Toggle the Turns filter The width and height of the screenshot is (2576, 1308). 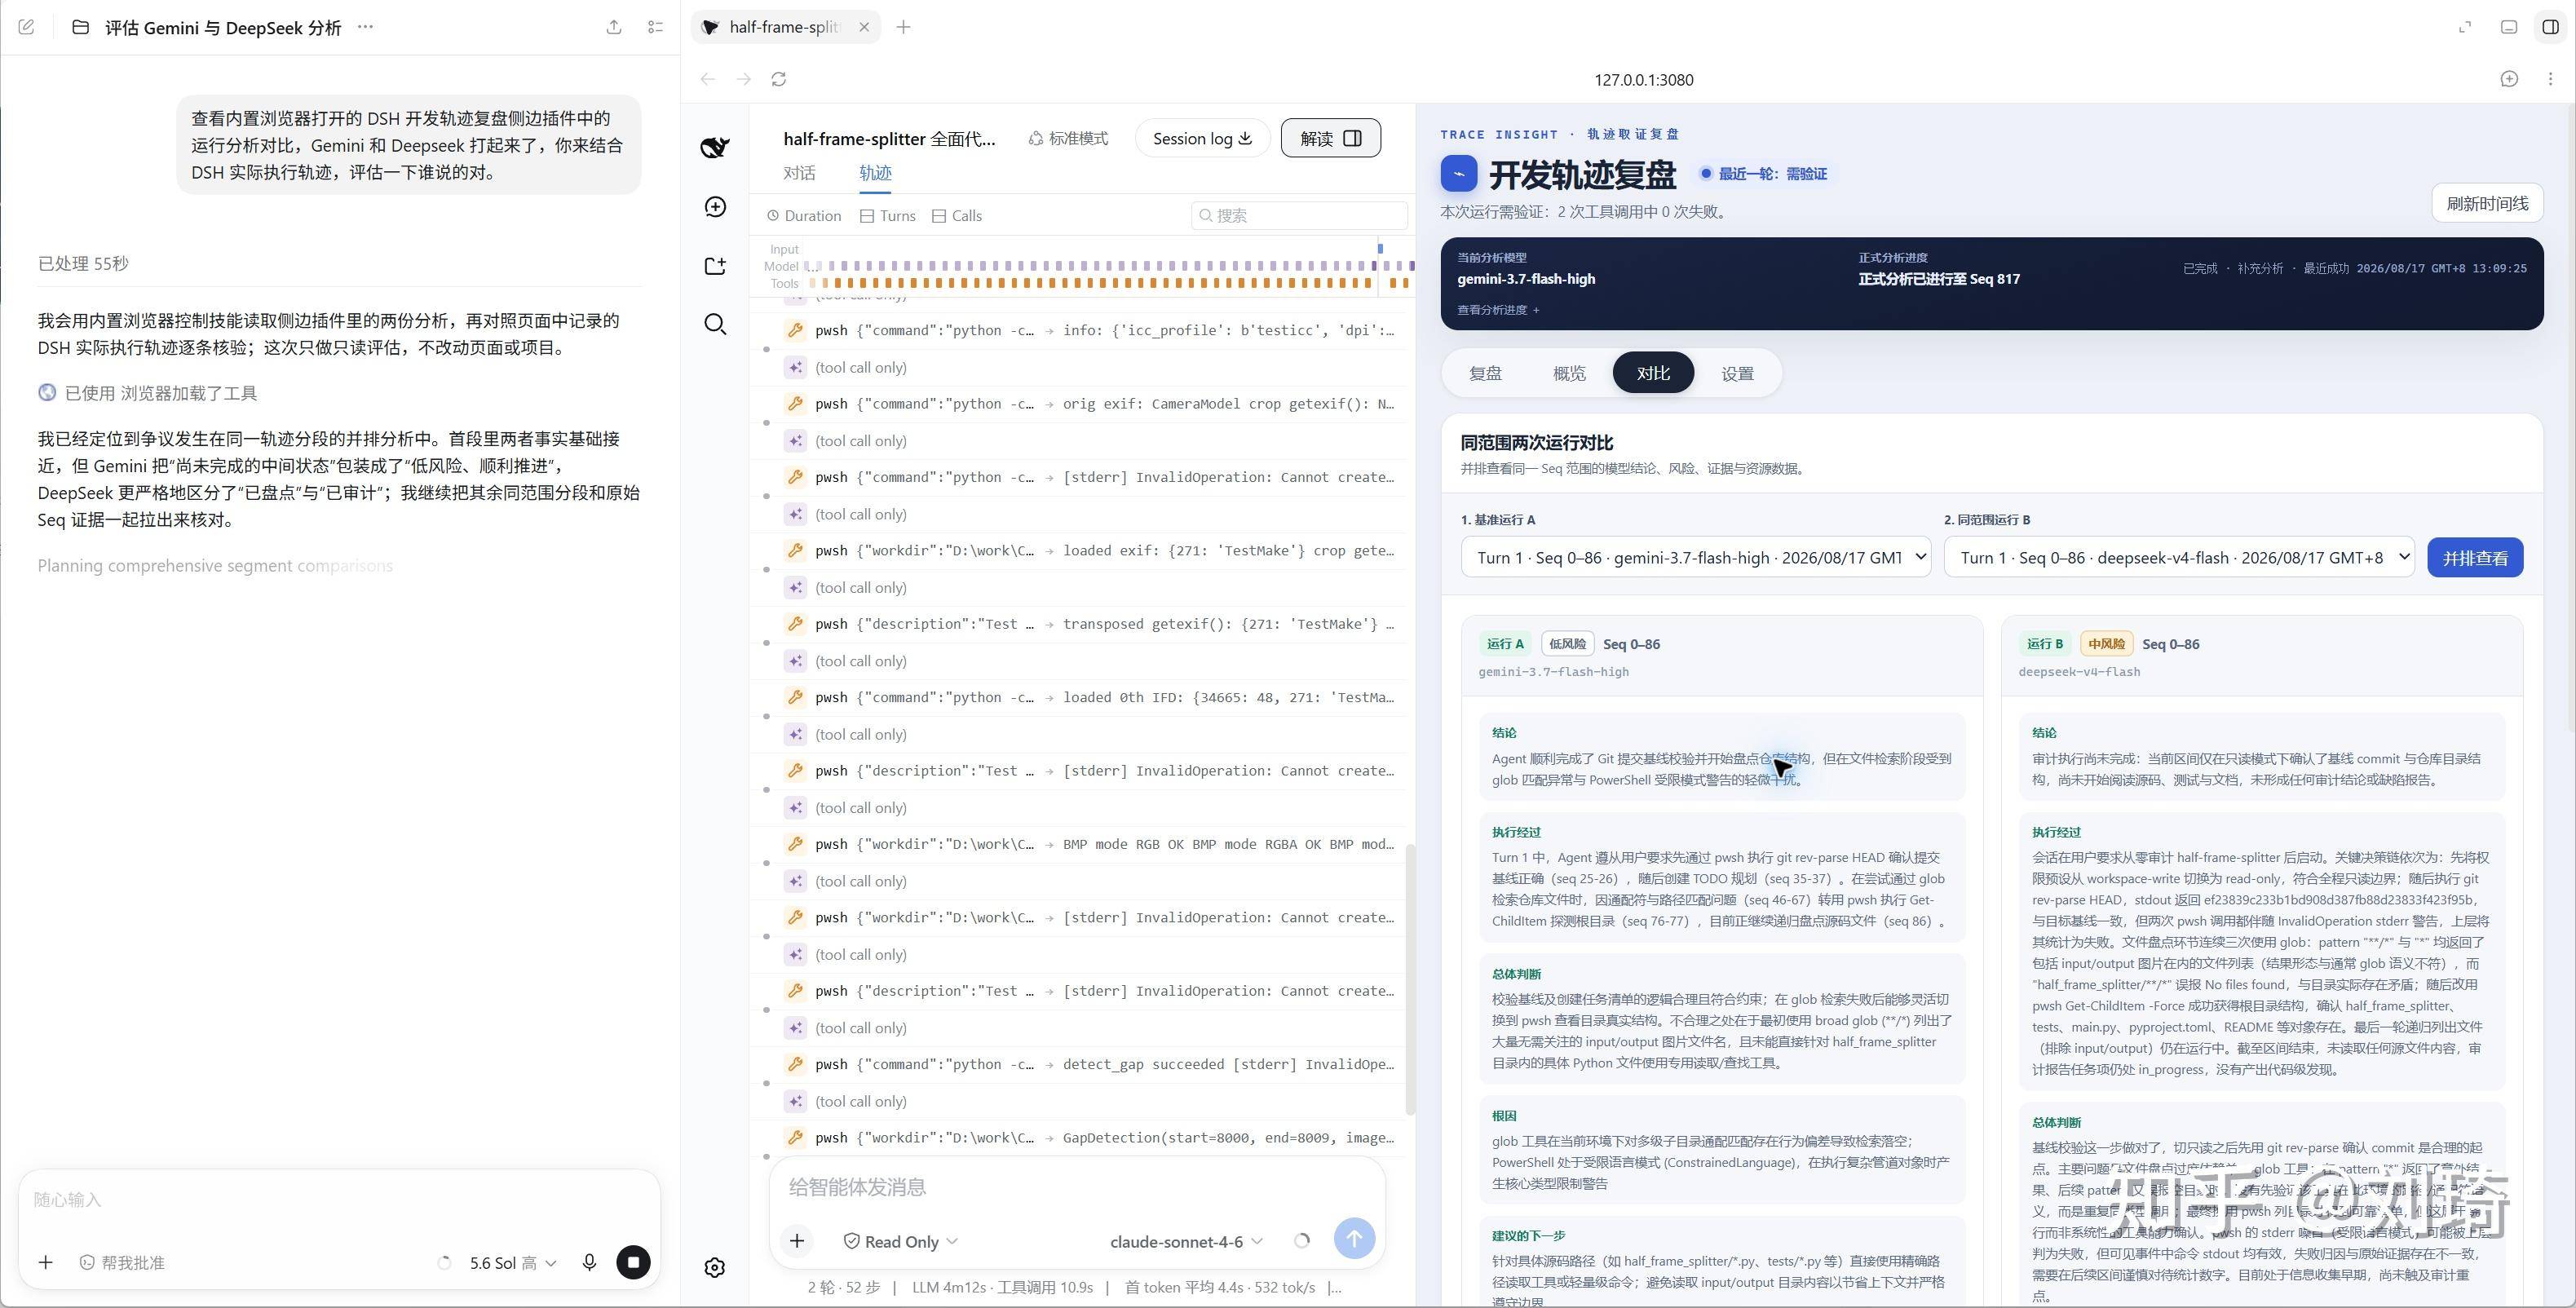coord(888,216)
